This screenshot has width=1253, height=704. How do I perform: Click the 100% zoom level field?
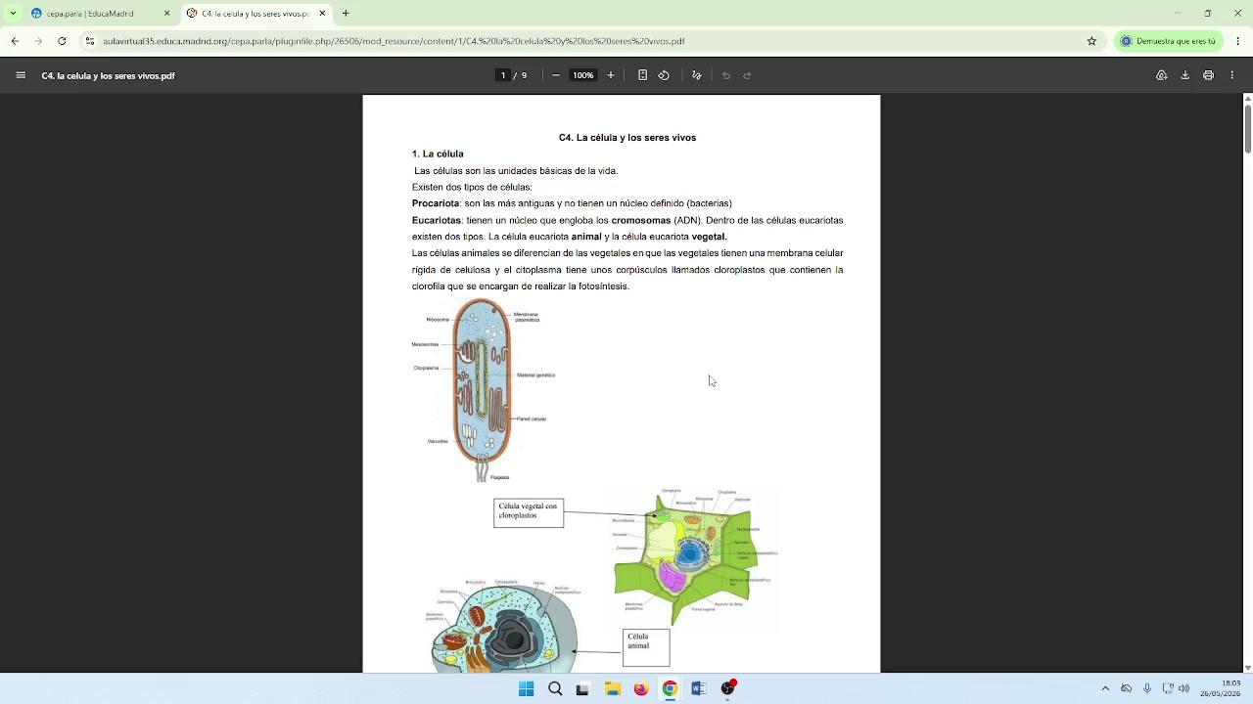pos(583,75)
